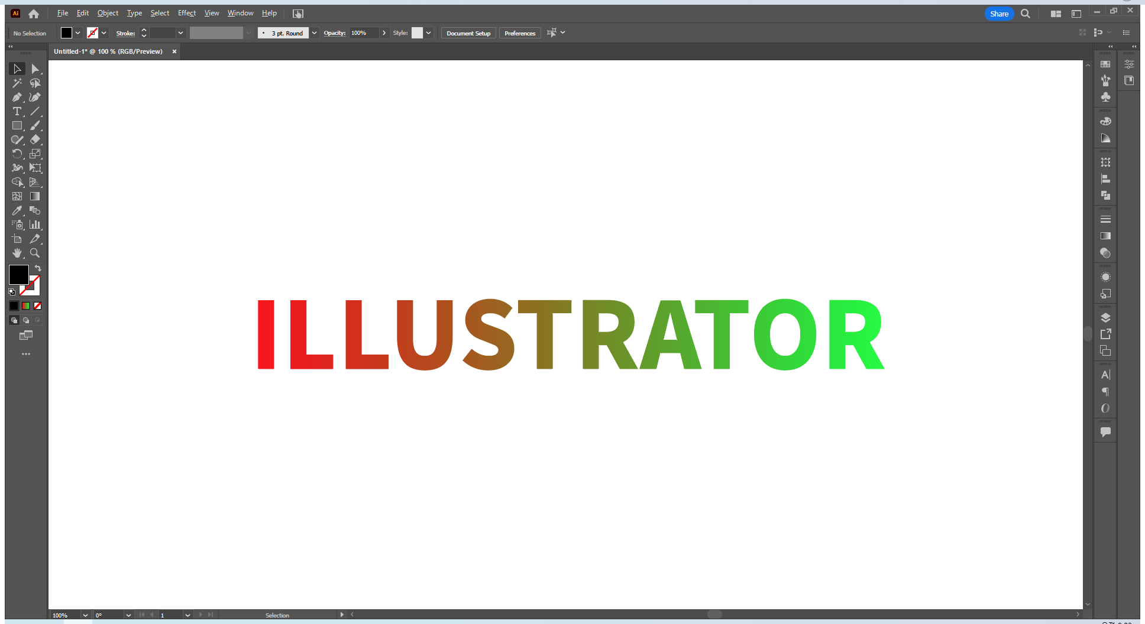
Task: Open the Character panel icon
Action: 1105,375
